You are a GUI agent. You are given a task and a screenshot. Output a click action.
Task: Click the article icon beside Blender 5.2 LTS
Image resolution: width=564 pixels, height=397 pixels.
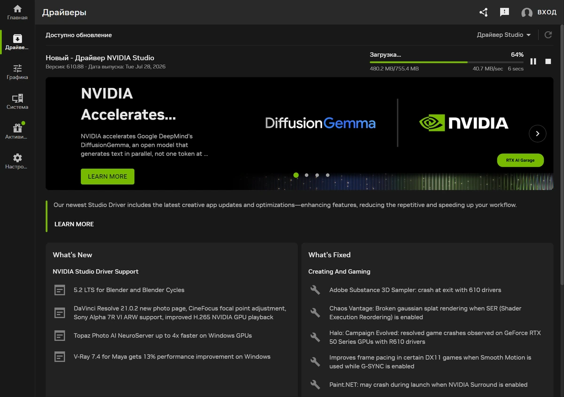pyautogui.click(x=60, y=290)
